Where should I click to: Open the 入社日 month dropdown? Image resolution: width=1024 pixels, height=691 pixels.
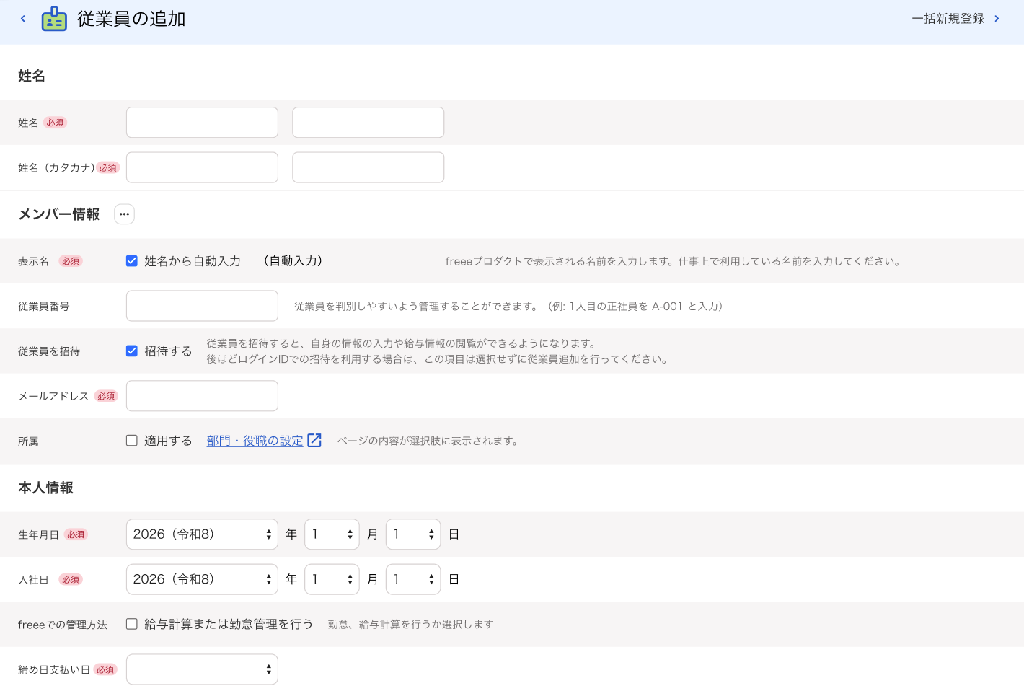(x=332, y=579)
